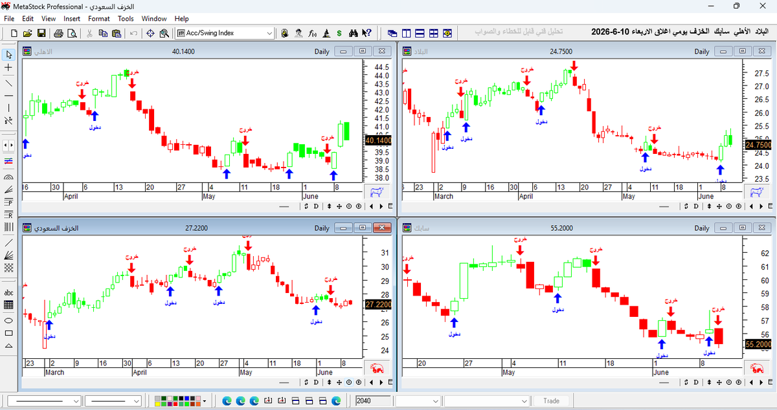Screen dimensions: 777x410
Task: Open Acc/Swing Index indicator dropdown
Action: point(269,33)
